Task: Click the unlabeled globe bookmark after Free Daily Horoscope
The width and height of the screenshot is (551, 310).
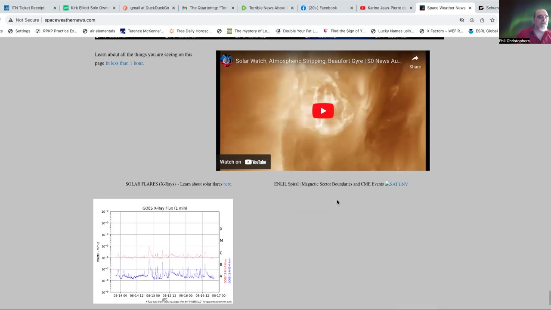Action: pyautogui.click(x=219, y=31)
